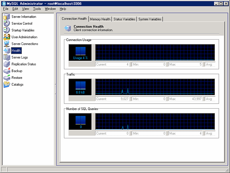Click the Server Logs icon

[7, 57]
